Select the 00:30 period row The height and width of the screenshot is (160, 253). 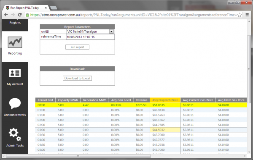(141, 105)
